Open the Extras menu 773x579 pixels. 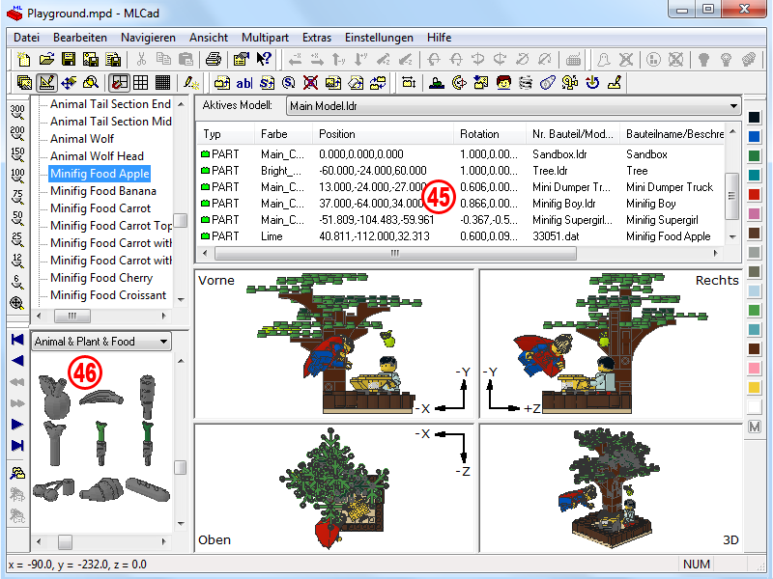pyautogui.click(x=317, y=38)
